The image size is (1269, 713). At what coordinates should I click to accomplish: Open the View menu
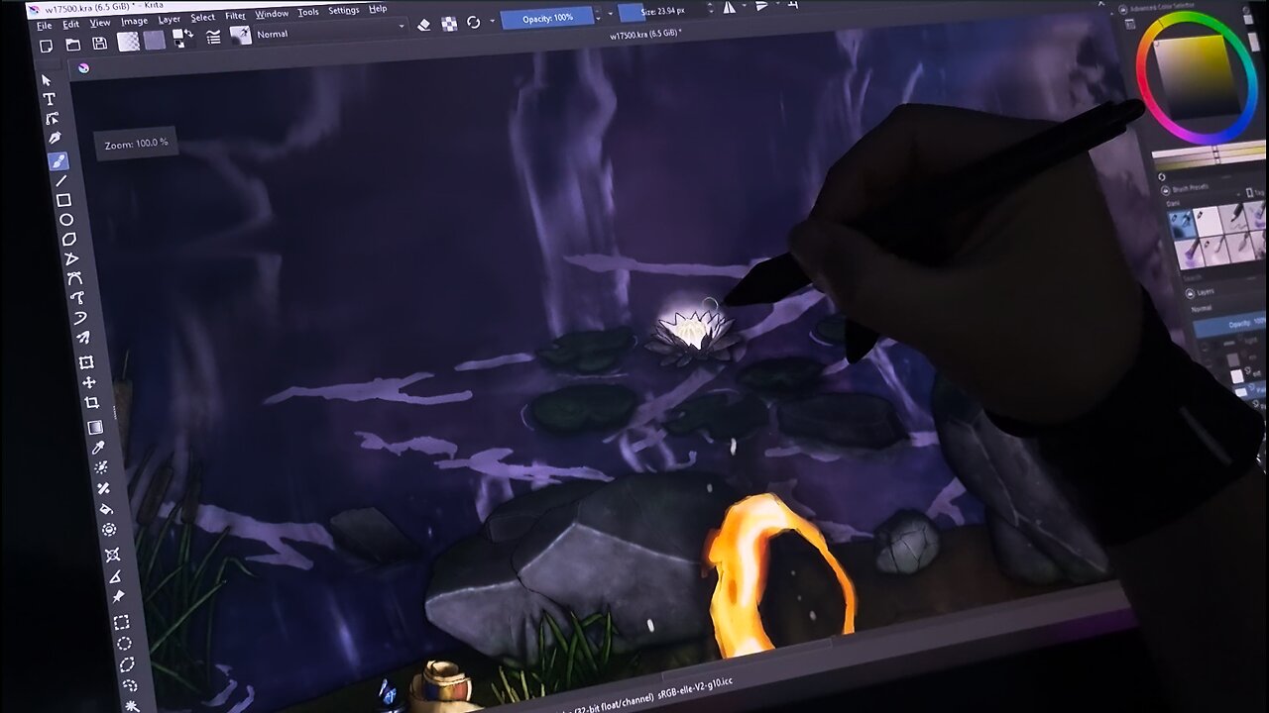pos(100,22)
